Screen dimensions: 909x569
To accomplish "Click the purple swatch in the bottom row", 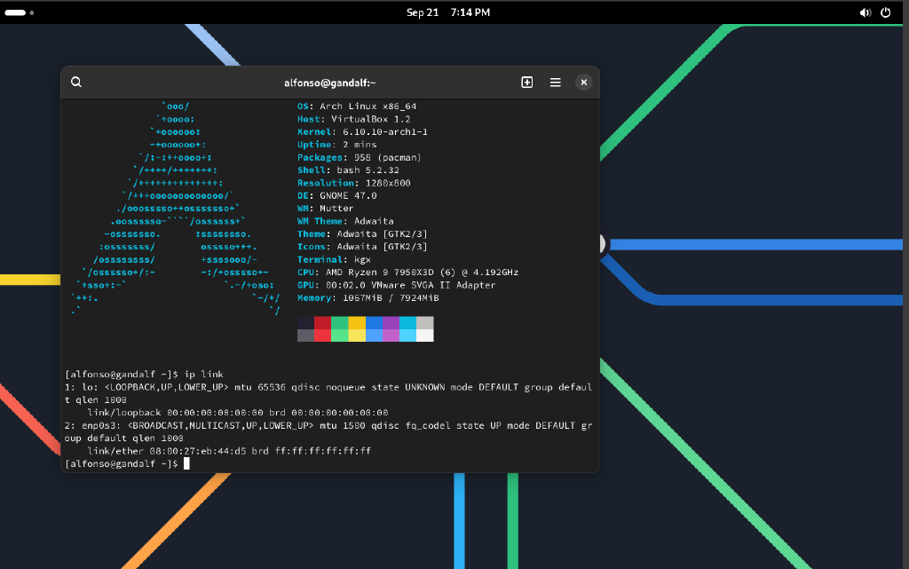I will 391,336.
